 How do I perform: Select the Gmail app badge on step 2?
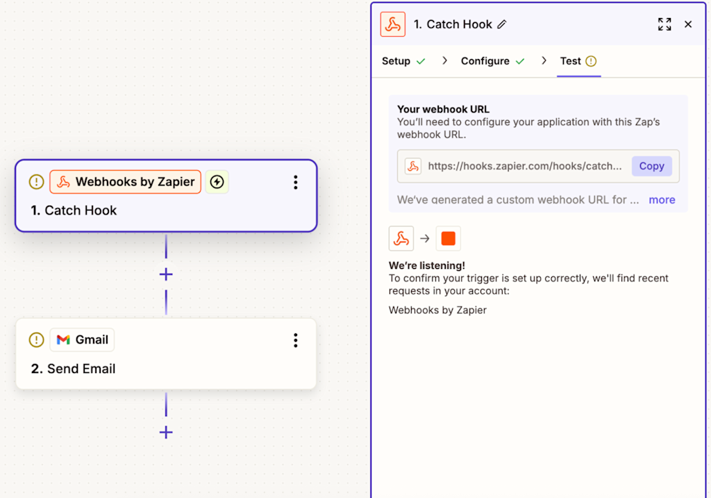82,340
